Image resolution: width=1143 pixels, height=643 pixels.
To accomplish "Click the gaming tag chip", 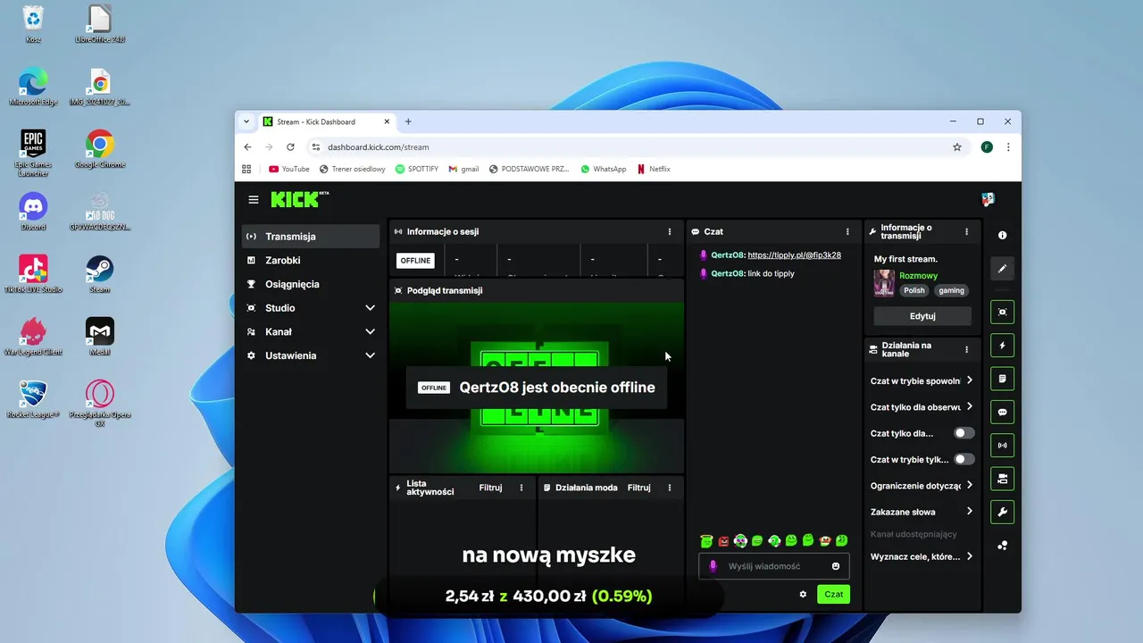I will coord(951,290).
